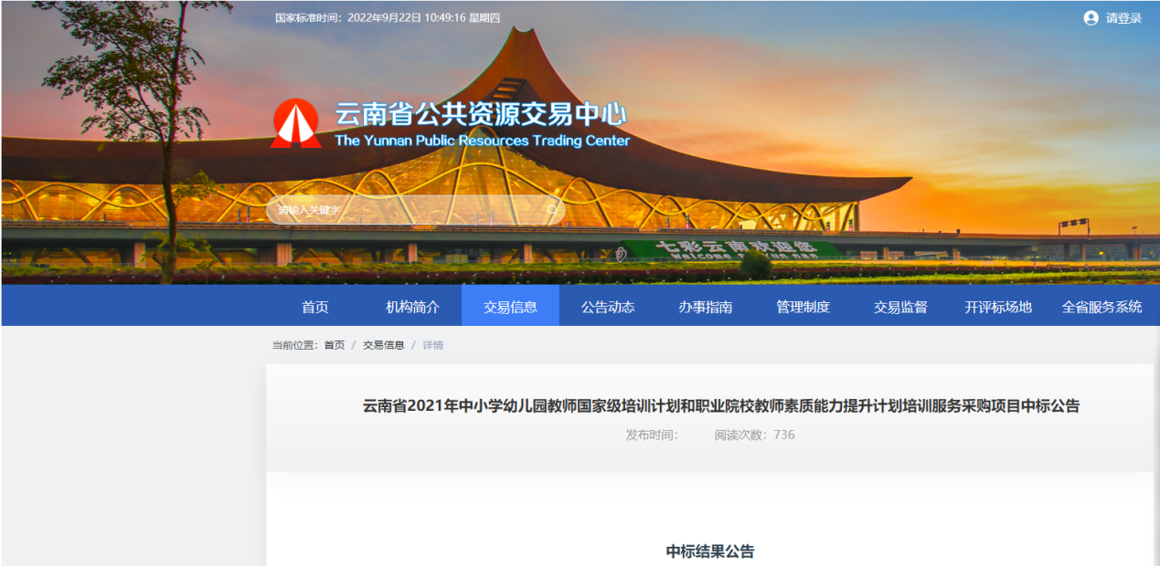Viewport: 1160px width, 566px height.
Task: Open 公告动态 in the navigation bar
Action: click(x=608, y=307)
